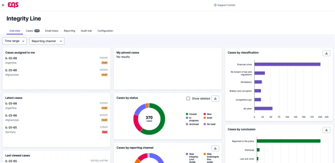Click the In progress legend color swatch

pyautogui.click(x=187, y=118)
